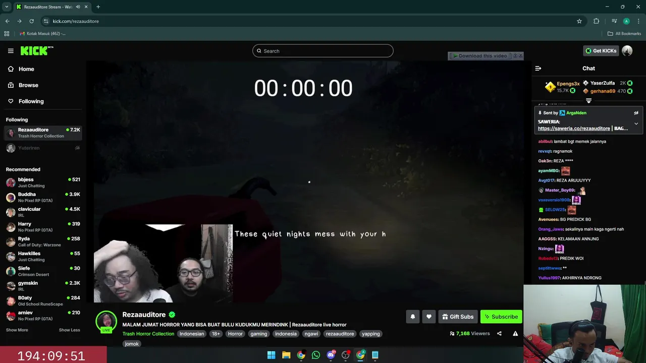Viewport: 646px width, 363px height.
Task: Click the download overlay help icon
Action: [515, 56]
